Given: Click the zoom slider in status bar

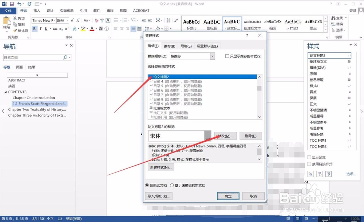Looking at the screenshot, I should (329, 219).
